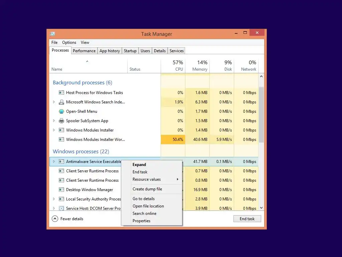This screenshot has width=342, height=257.
Task: Open the File menu
Action: pyautogui.click(x=54, y=42)
